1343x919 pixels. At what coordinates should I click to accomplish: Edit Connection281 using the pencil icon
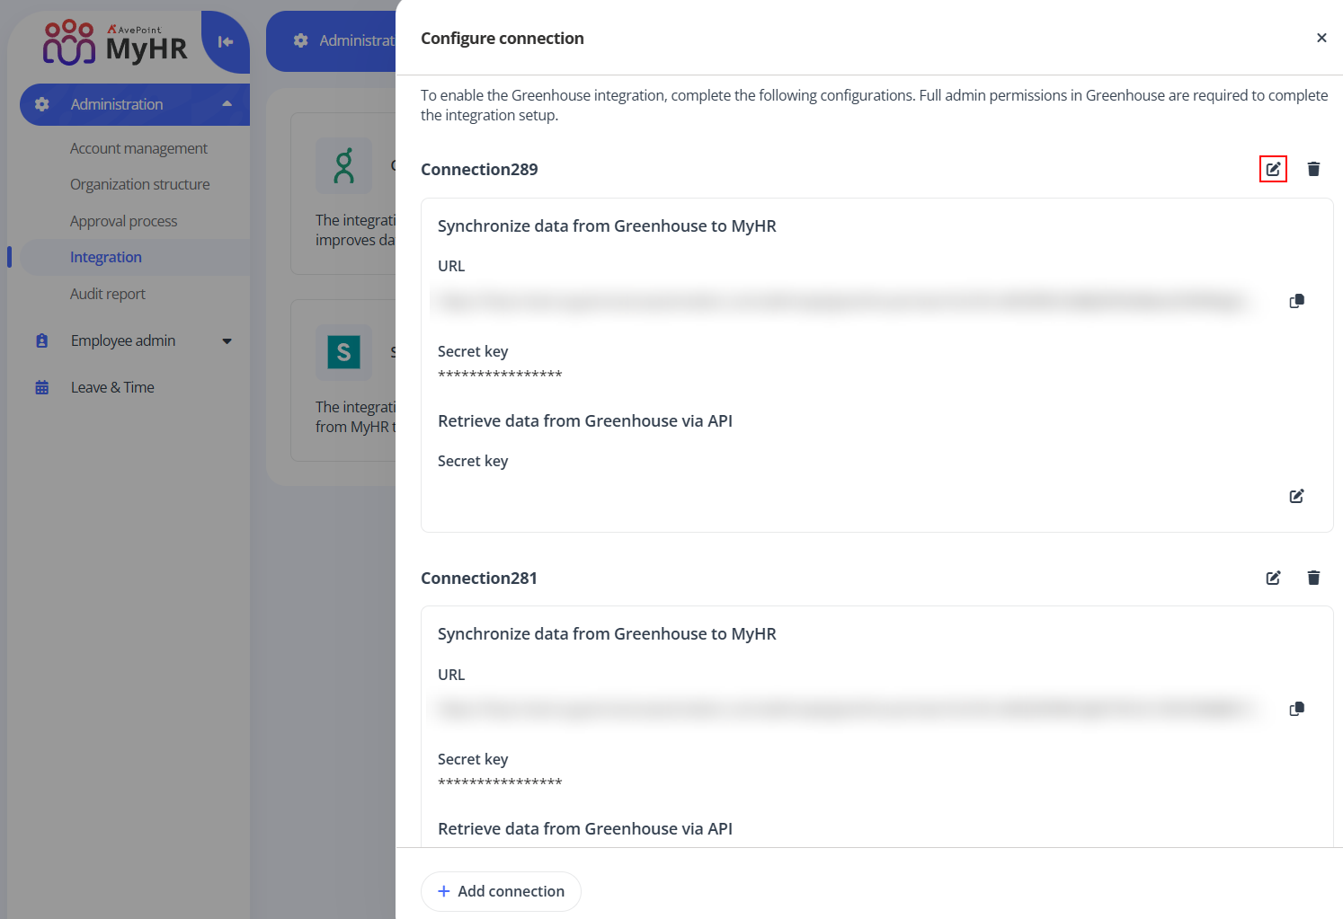1273,578
